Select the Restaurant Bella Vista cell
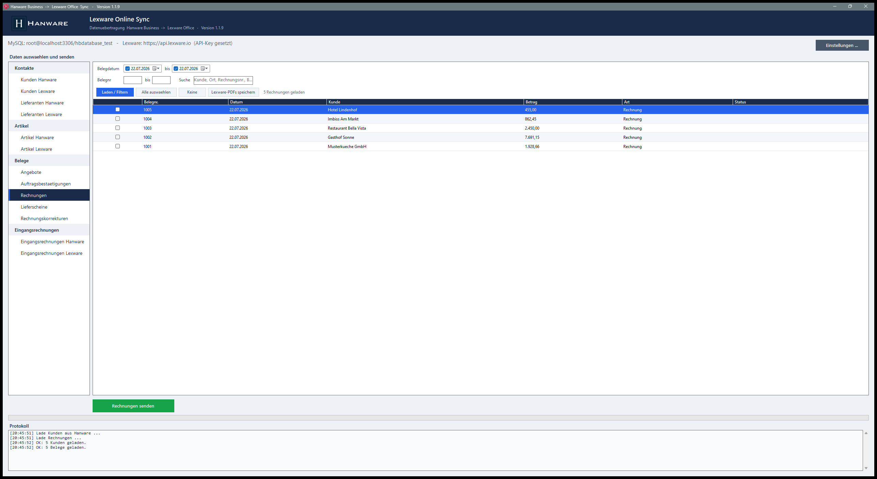The height and width of the screenshot is (479, 877). click(425, 128)
